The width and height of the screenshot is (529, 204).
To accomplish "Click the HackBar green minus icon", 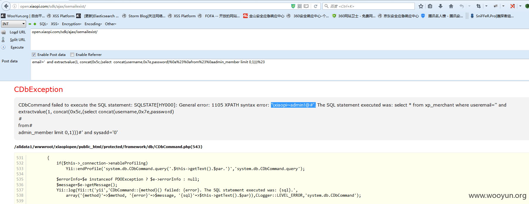I will click(30, 24).
